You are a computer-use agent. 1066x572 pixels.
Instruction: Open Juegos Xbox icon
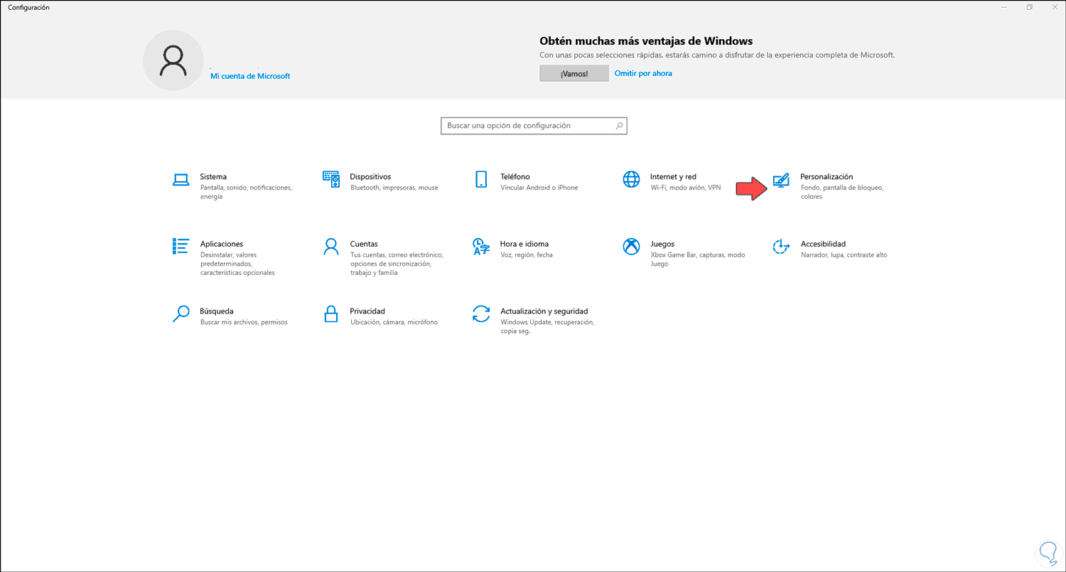click(x=631, y=247)
